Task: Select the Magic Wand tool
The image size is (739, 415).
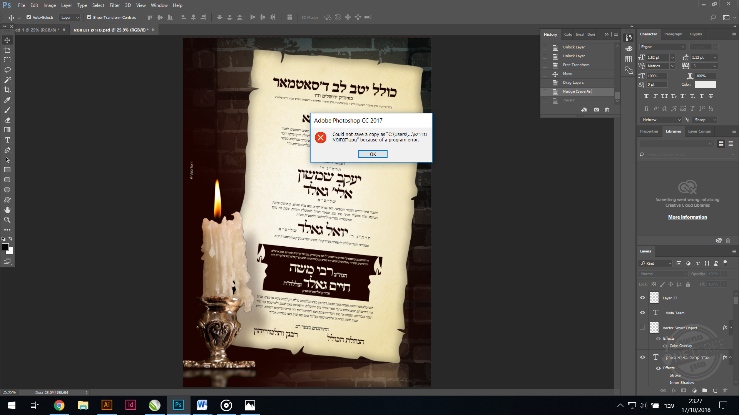Action: (7, 80)
